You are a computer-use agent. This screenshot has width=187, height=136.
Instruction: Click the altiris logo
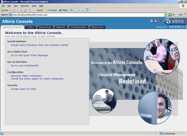175,21
